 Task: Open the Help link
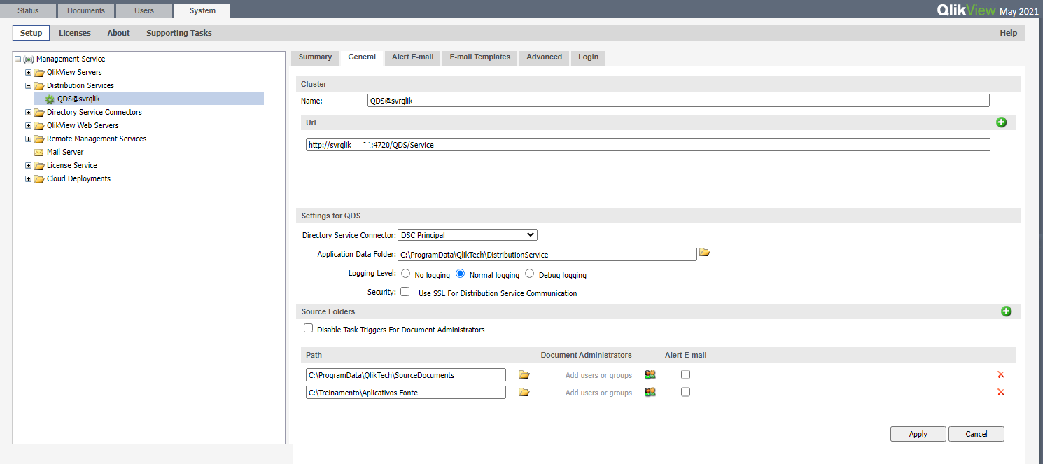click(x=1008, y=33)
